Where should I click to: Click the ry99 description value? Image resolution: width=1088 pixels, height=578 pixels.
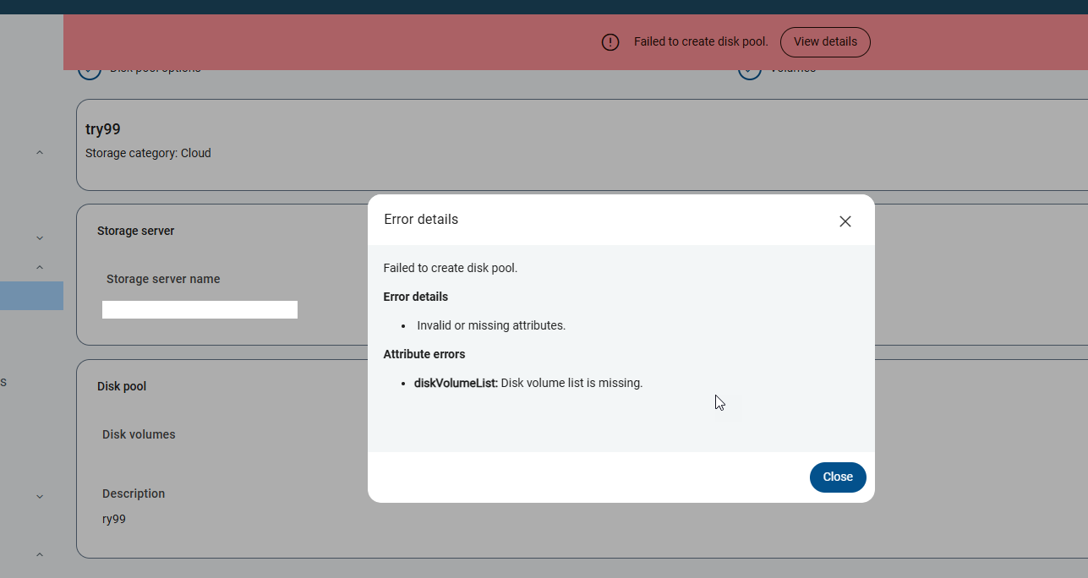pyautogui.click(x=114, y=519)
